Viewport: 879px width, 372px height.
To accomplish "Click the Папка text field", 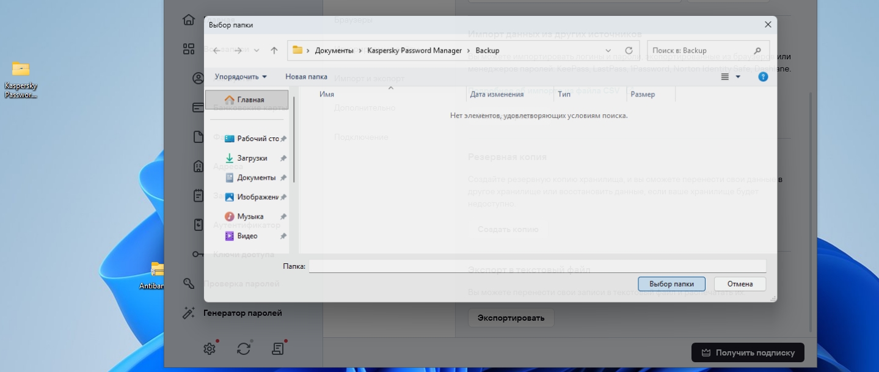I will tap(537, 266).
